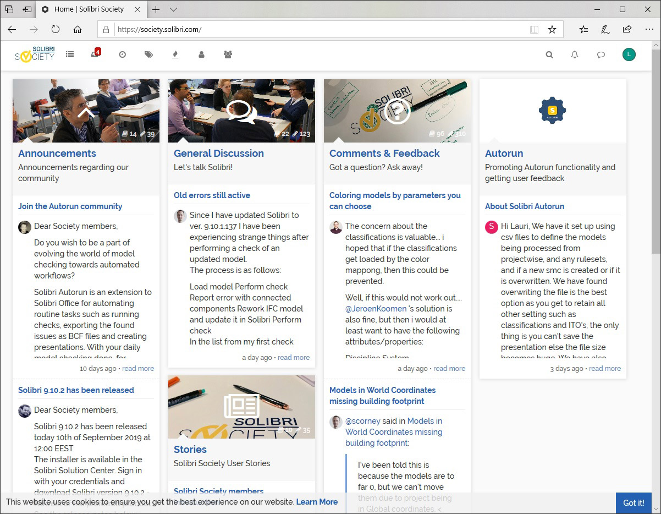Open a new browser tab

click(x=156, y=9)
